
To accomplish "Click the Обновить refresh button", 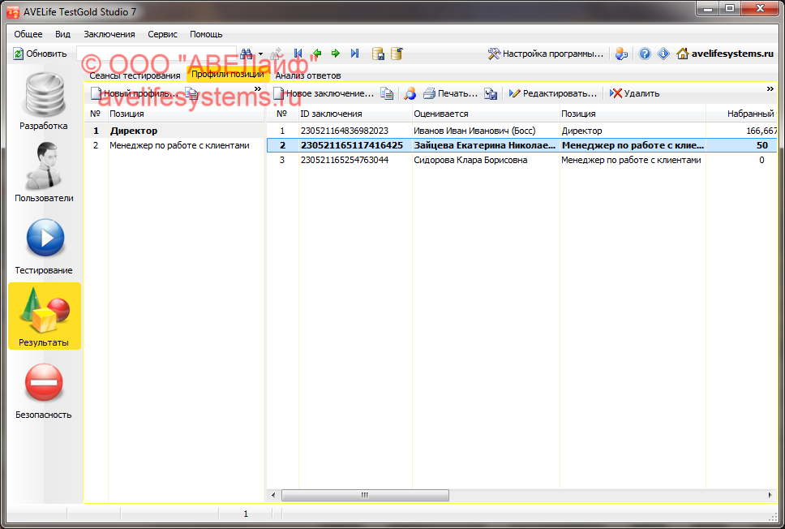I will coord(41,54).
